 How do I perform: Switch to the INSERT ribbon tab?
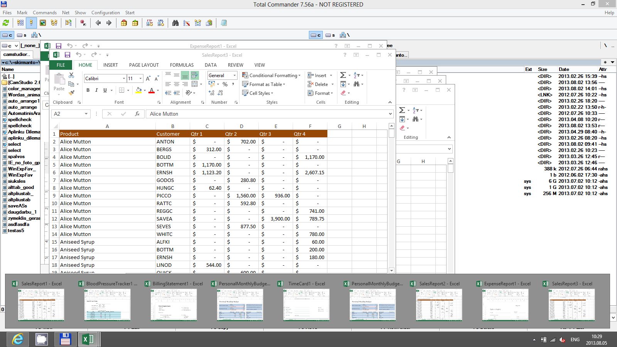111,65
